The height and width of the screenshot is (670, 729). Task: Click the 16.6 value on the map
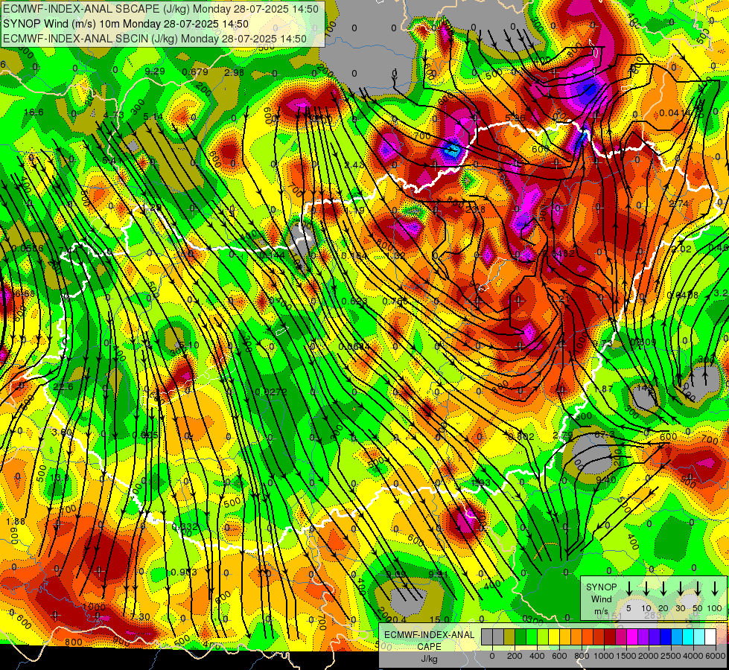coord(33,112)
